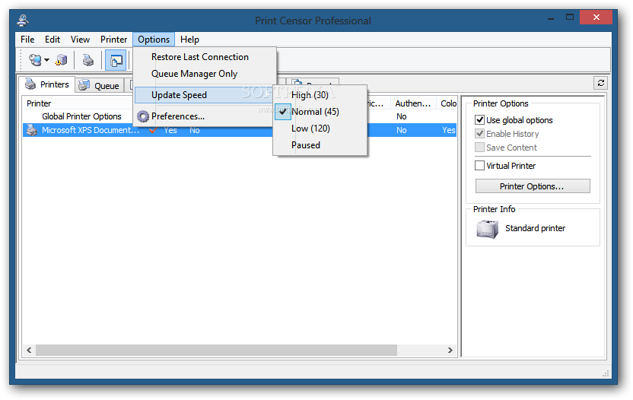Toggle Use global options checkbox

click(479, 120)
